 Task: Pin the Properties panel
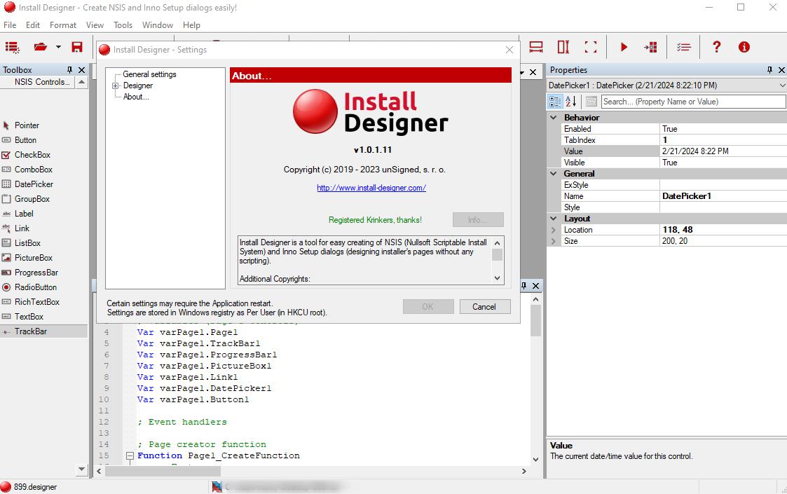(769, 70)
